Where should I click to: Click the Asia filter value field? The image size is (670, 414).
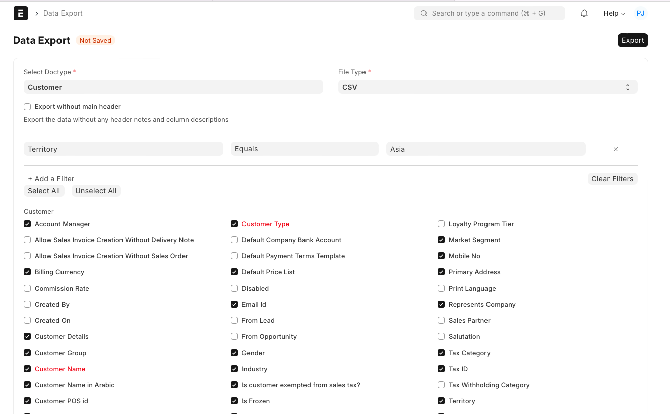pyautogui.click(x=485, y=149)
